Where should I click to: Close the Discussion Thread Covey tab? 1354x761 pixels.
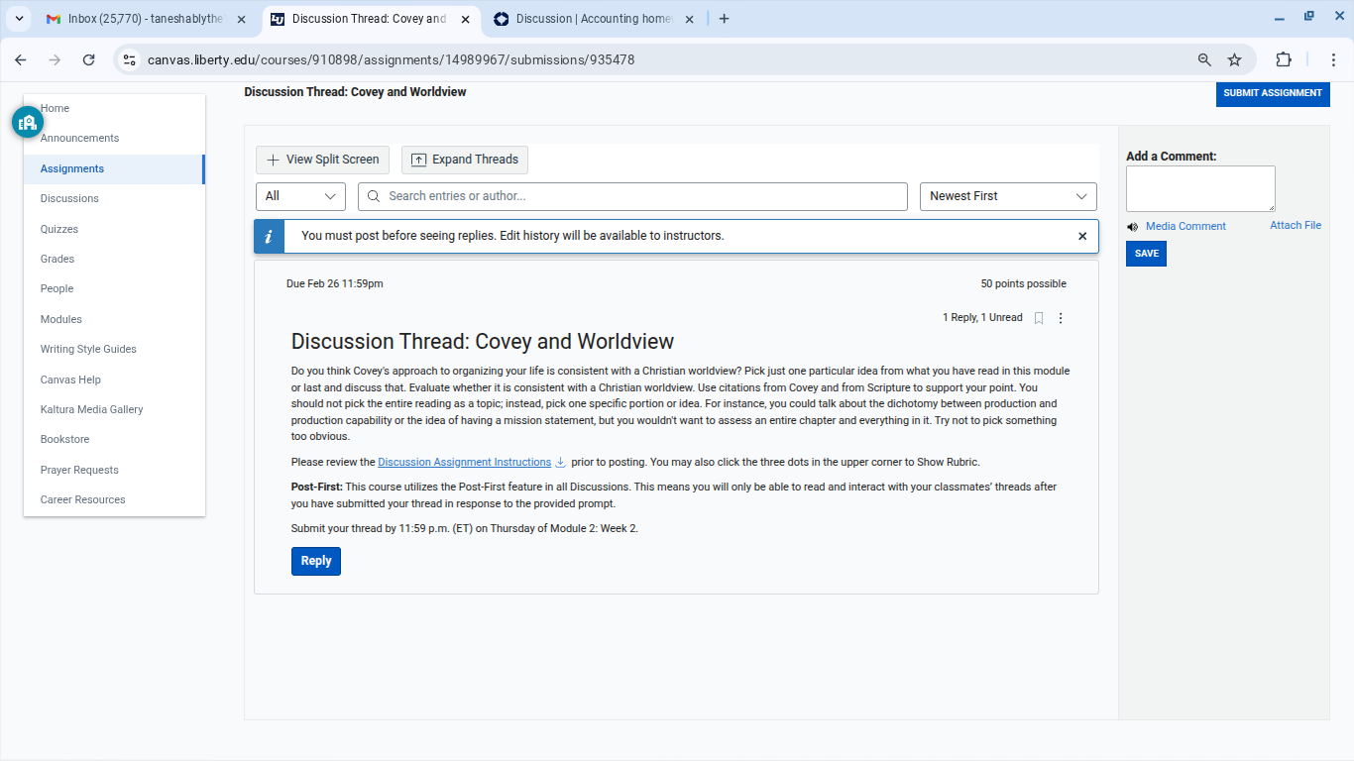466,19
